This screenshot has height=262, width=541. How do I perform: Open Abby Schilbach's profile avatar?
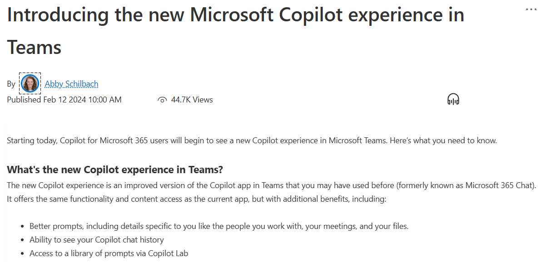[x=30, y=83]
